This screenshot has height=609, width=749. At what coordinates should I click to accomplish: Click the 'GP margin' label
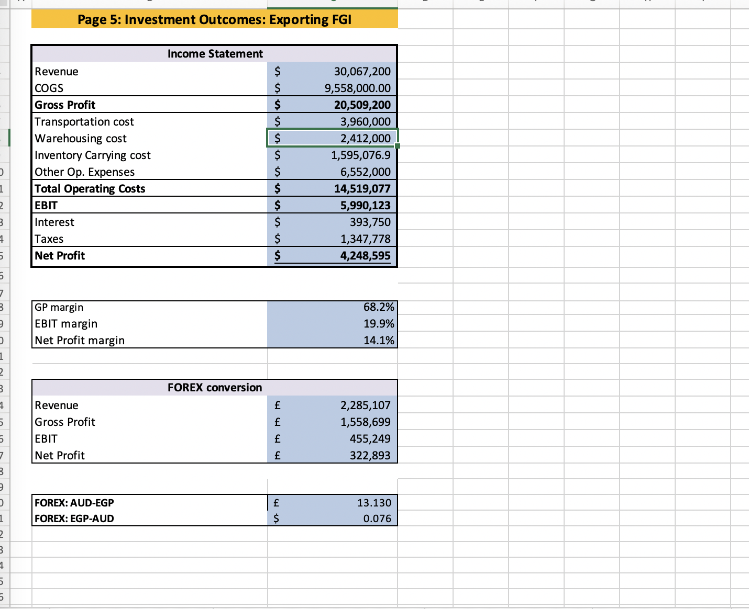(59, 307)
